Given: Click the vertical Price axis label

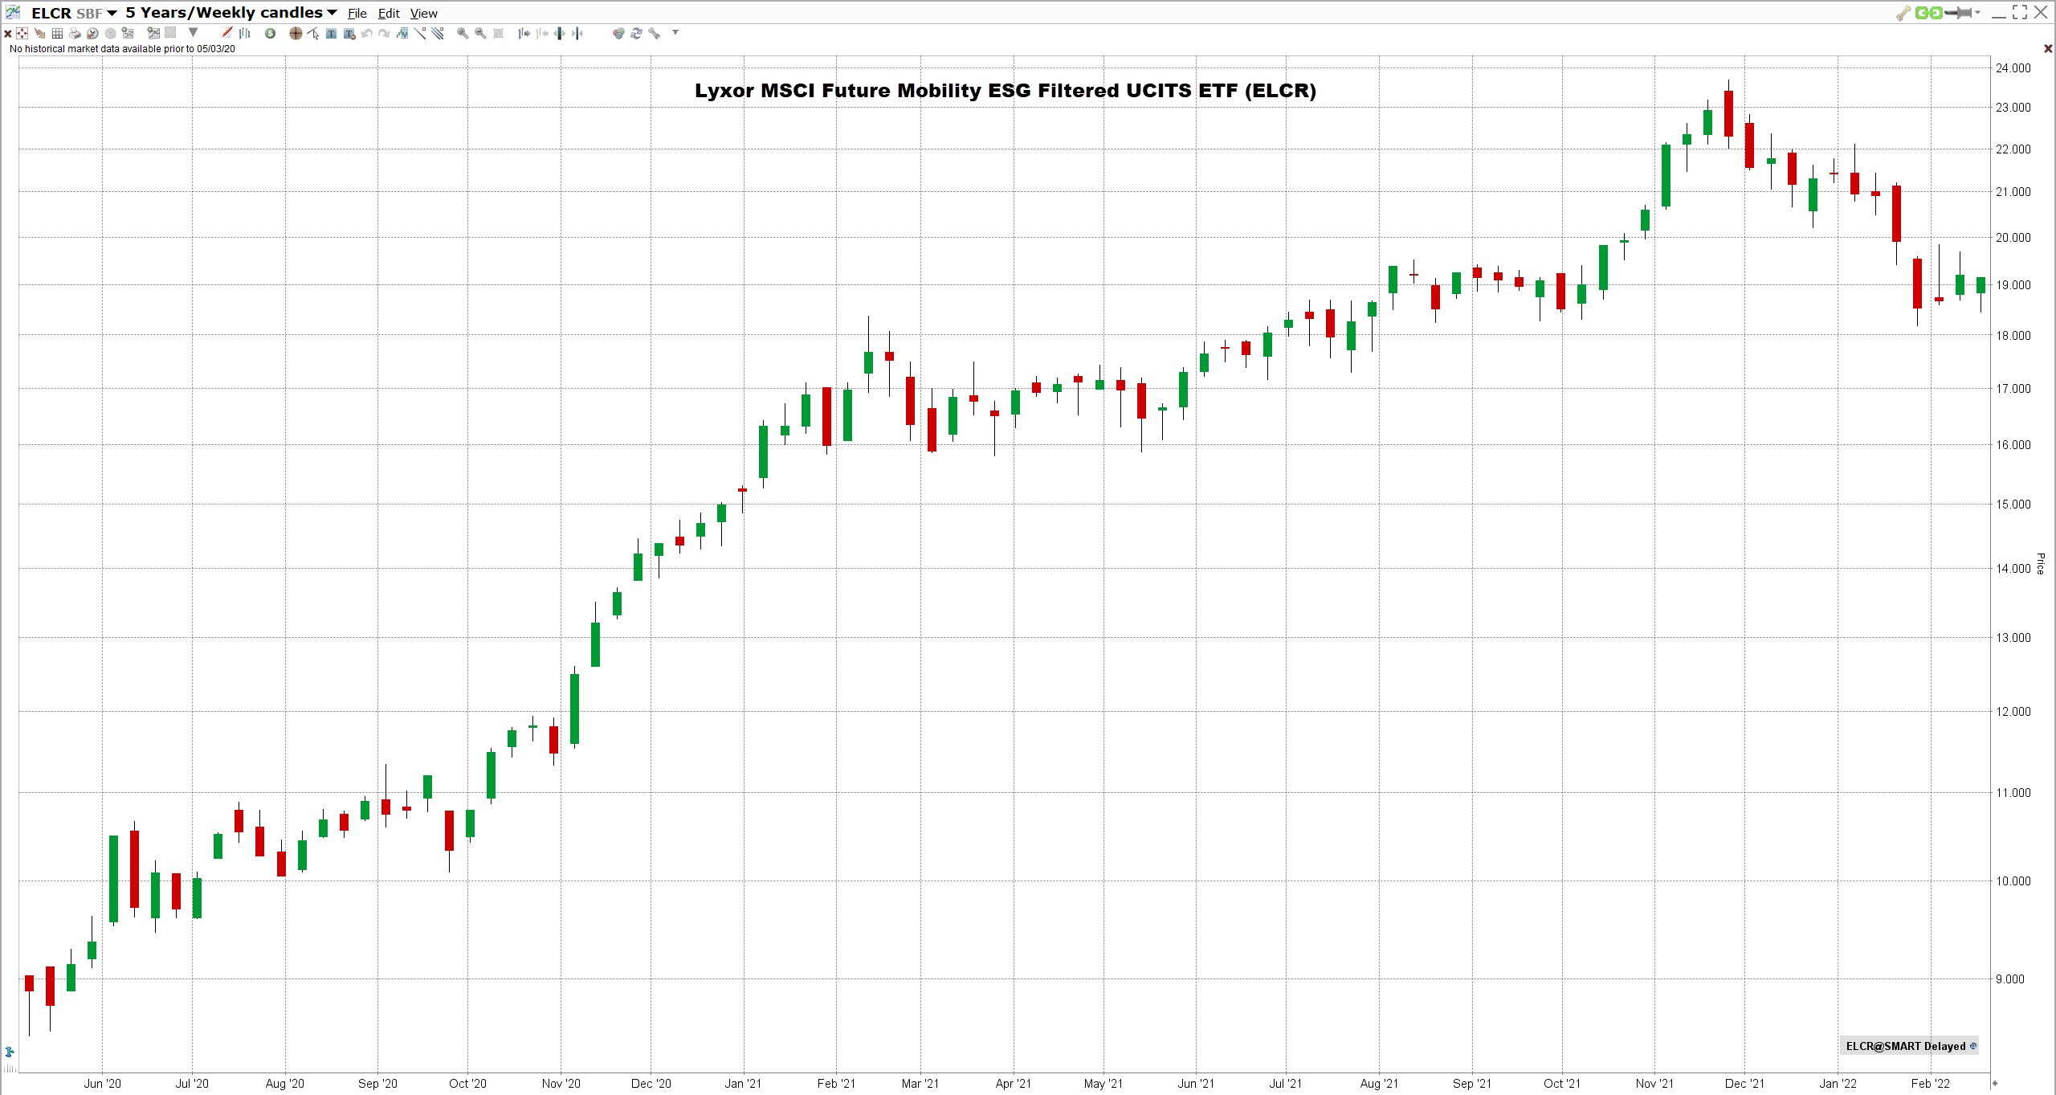Looking at the screenshot, I should [x=2041, y=563].
